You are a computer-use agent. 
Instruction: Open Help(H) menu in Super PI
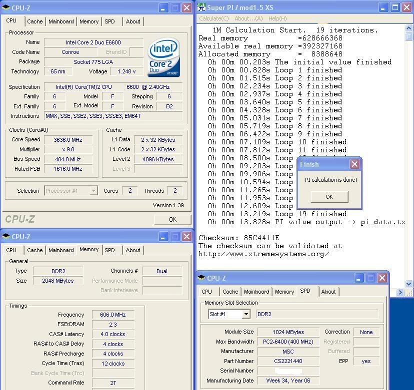pyautogui.click(x=277, y=18)
